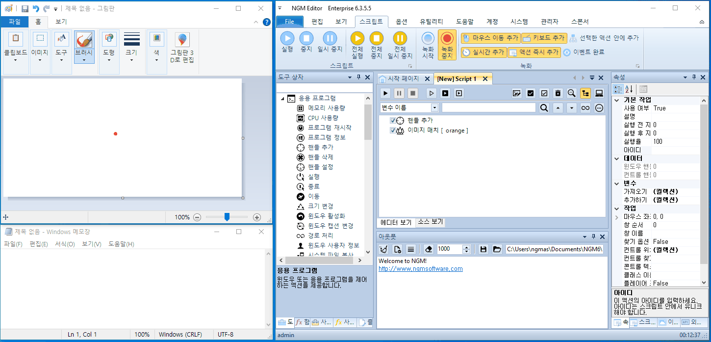711x342 pixels.
Task: Click the open folder icon in output panel
Action: point(497,249)
